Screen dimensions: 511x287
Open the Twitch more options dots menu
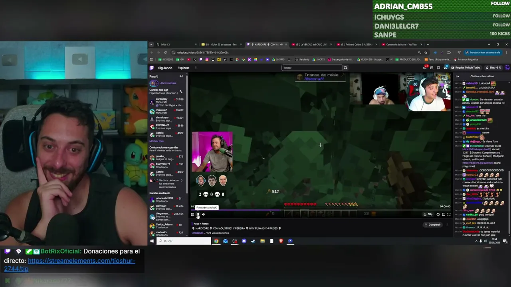[x=196, y=68]
